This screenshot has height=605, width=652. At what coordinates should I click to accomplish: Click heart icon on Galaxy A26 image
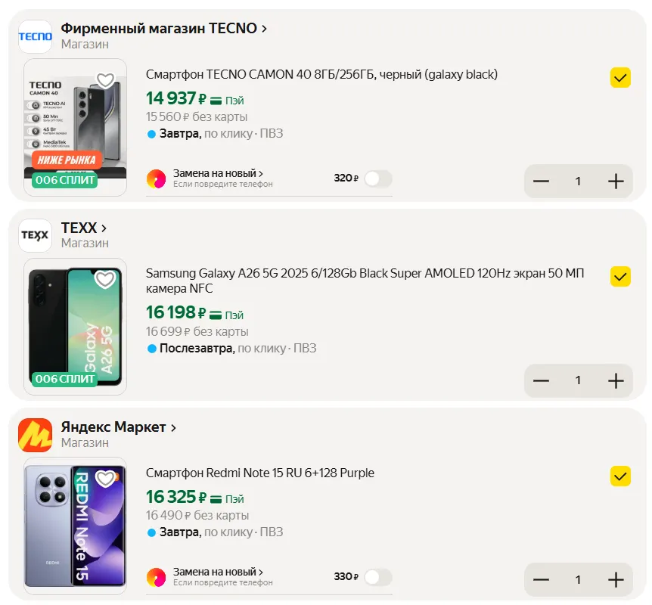[x=105, y=280]
